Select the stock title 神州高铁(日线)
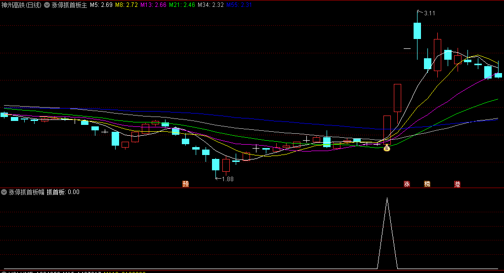Screen dimensions: 504x273 pyautogui.click(x=21, y=5)
